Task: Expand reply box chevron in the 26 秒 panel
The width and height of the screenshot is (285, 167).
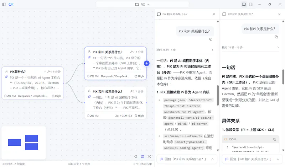Action: click(x=212, y=159)
